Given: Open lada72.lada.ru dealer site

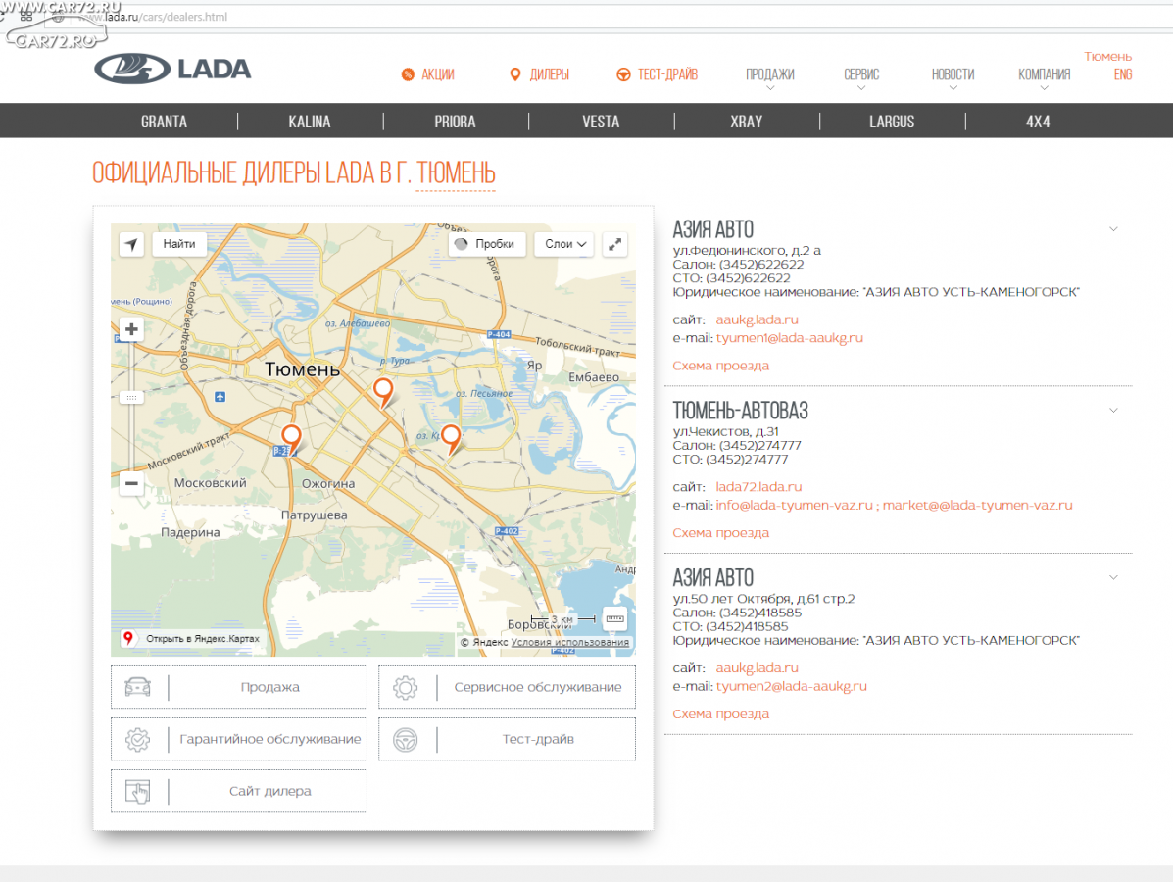Looking at the screenshot, I should pos(758,487).
